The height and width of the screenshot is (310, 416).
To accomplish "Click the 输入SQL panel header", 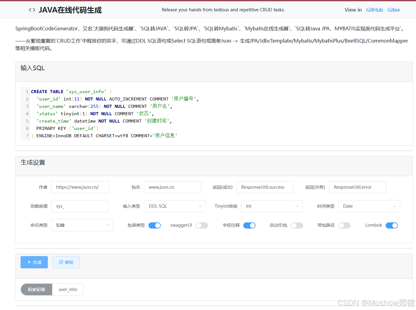I will pos(214,72).
